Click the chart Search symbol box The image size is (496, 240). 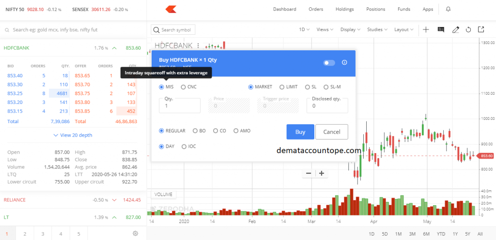click(x=173, y=29)
